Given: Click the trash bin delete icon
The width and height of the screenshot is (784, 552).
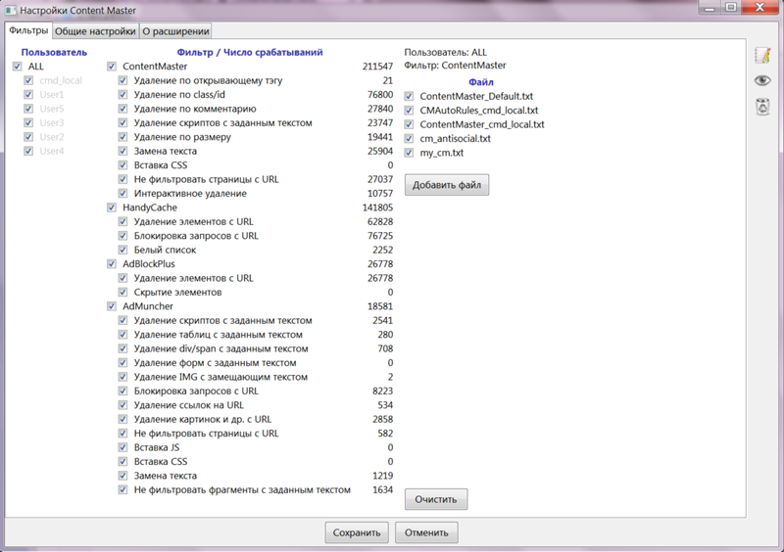Looking at the screenshot, I should pos(761,105).
